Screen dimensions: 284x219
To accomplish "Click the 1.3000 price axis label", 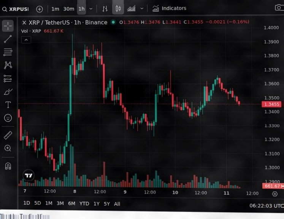I will point(272,167).
